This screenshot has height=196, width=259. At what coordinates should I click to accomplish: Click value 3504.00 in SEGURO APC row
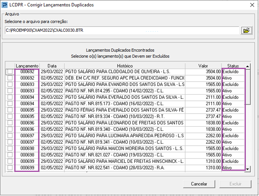pos(213,78)
